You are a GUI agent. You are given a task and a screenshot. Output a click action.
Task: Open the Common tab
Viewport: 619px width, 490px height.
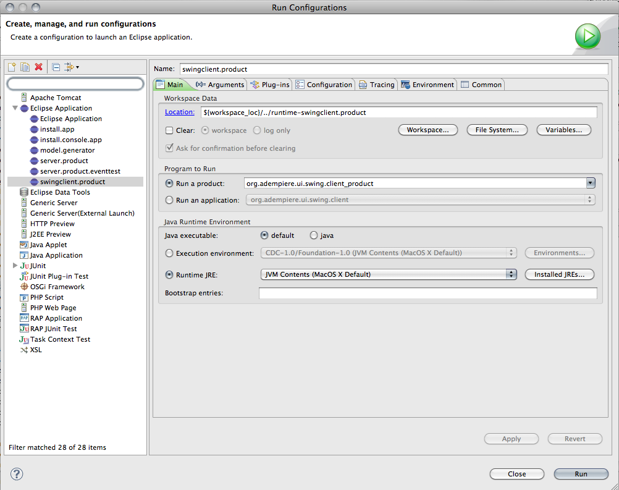click(x=481, y=85)
